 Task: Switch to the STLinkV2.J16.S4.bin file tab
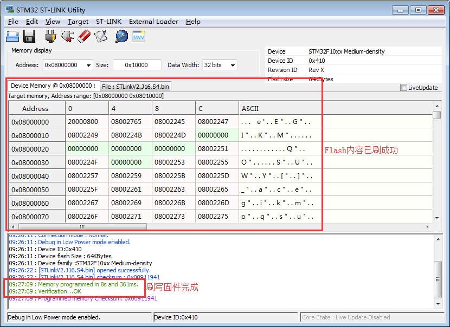[136, 87]
